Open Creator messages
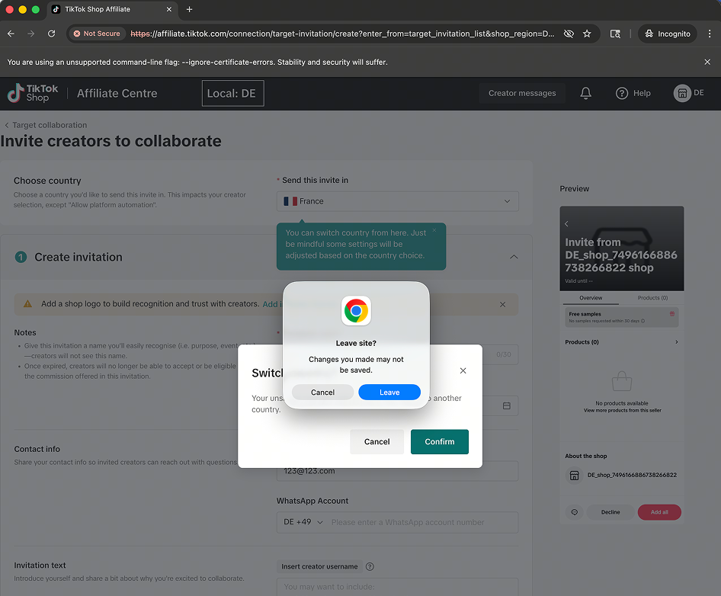Viewport: 721px width, 596px height. click(x=522, y=93)
